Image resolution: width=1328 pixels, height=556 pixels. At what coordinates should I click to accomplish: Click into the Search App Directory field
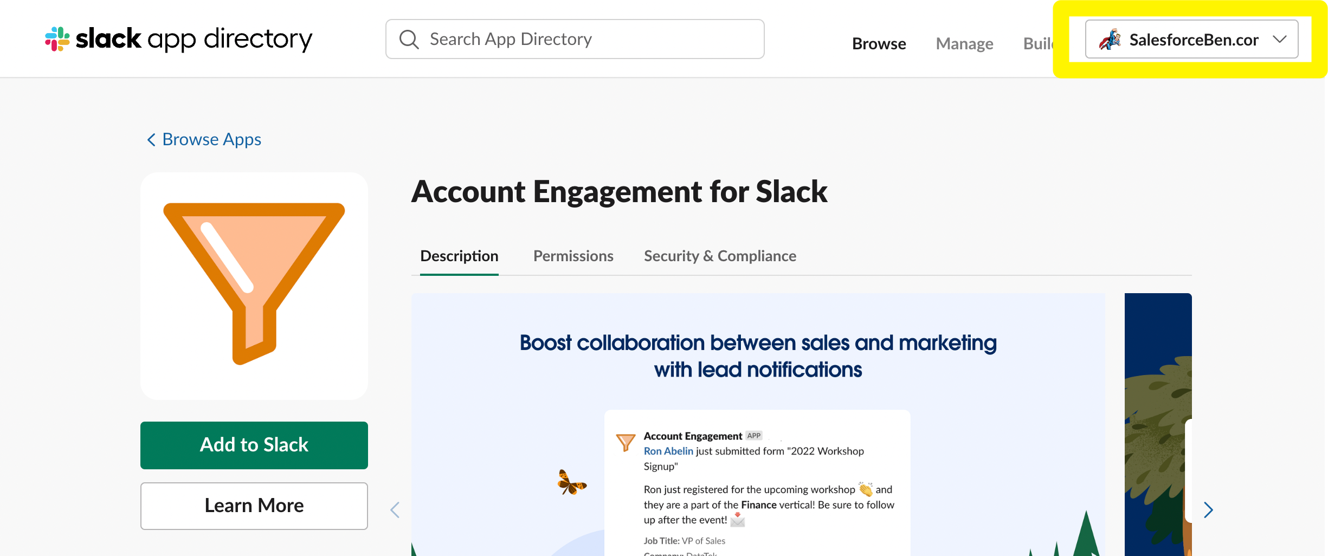pyautogui.click(x=575, y=39)
